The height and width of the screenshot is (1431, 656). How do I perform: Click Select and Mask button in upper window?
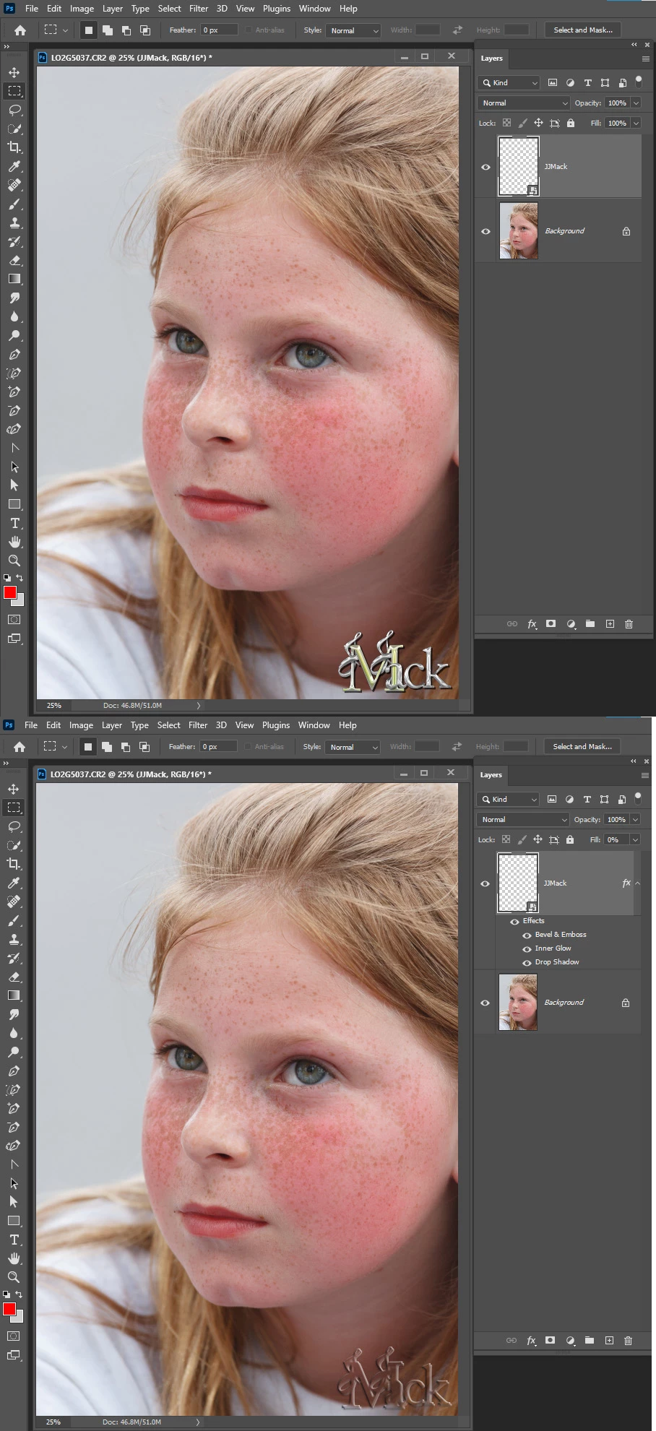tap(583, 30)
